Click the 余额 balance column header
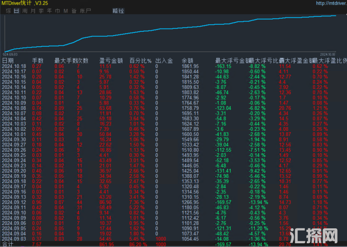 [188, 61]
